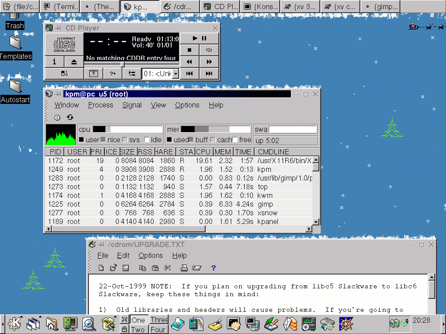
Task: Switch to the gimp task in the top taskbar
Action: click(380, 7)
